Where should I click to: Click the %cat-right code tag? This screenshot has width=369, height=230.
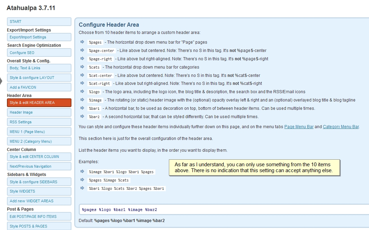[x=99, y=83]
